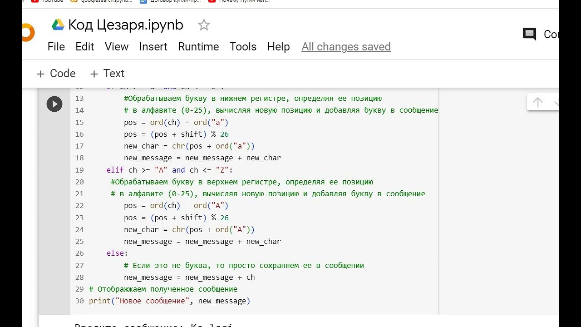Image resolution: width=581 pixels, height=327 pixels.
Task: Add a new Text cell
Action: [x=108, y=74]
